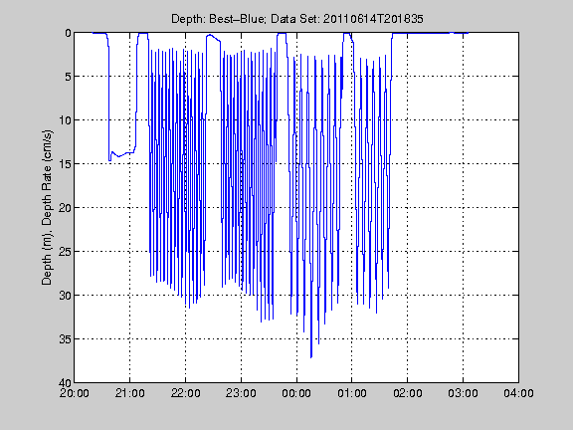Screen dimensions: 573x430
Task: Click the 20 y-axis tick label
Action: 65,208
